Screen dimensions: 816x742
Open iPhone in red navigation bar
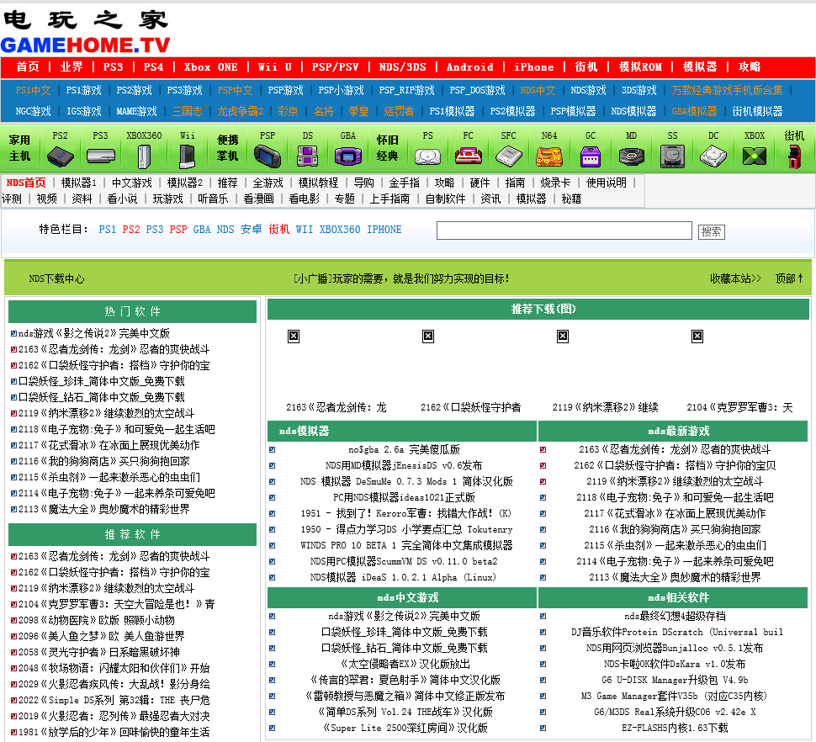[x=534, y=67]
